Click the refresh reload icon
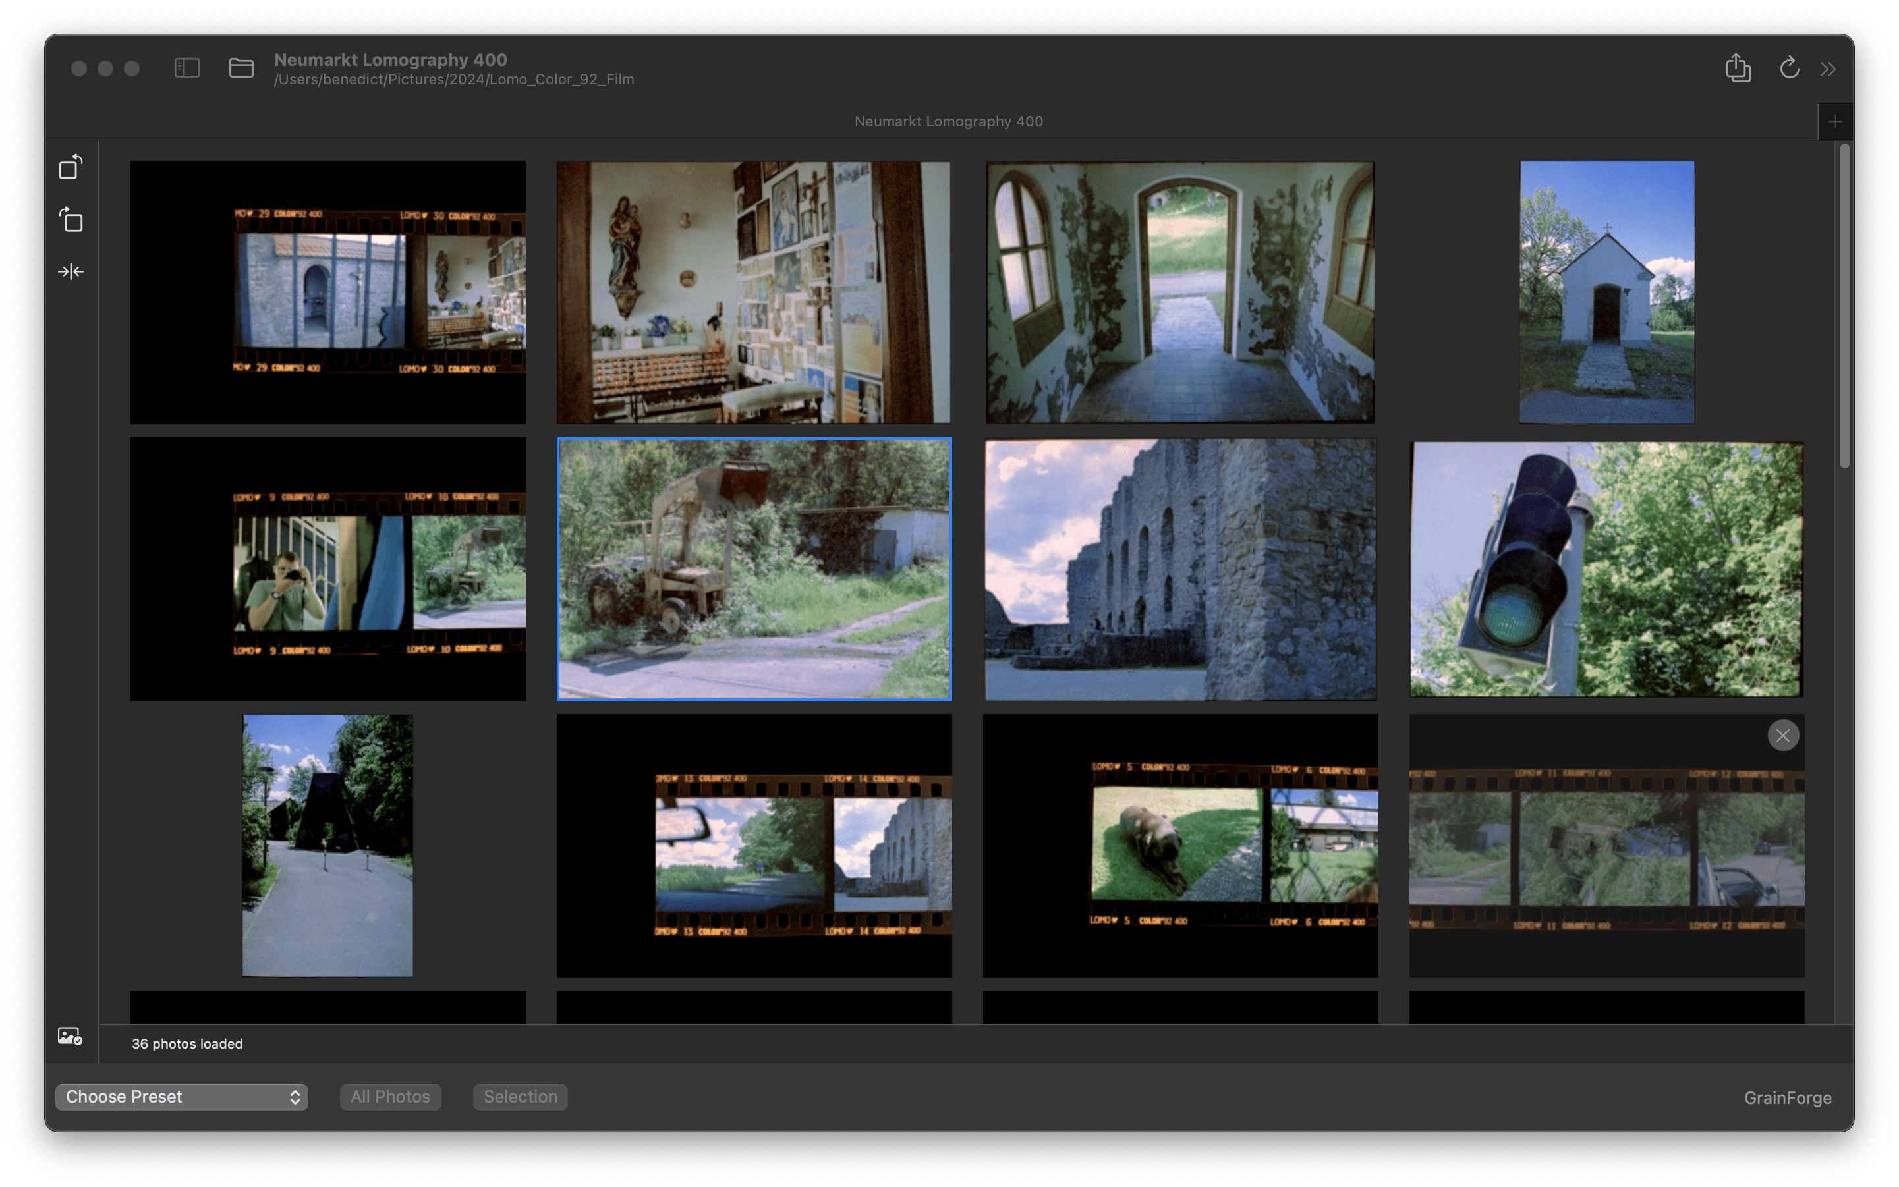The width and height of the screenshot is (1899, 1187). pyautogui.click(x=1789, y=69)
